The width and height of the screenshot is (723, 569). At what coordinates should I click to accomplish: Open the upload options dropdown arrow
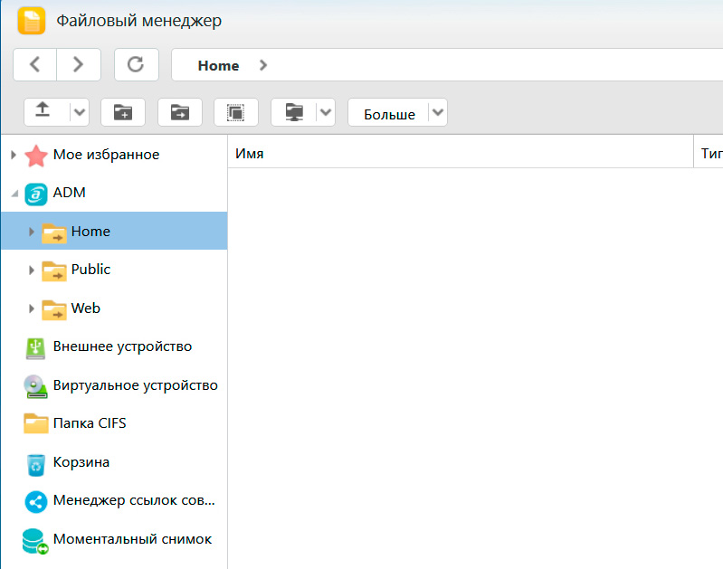[x=80, y=112]
